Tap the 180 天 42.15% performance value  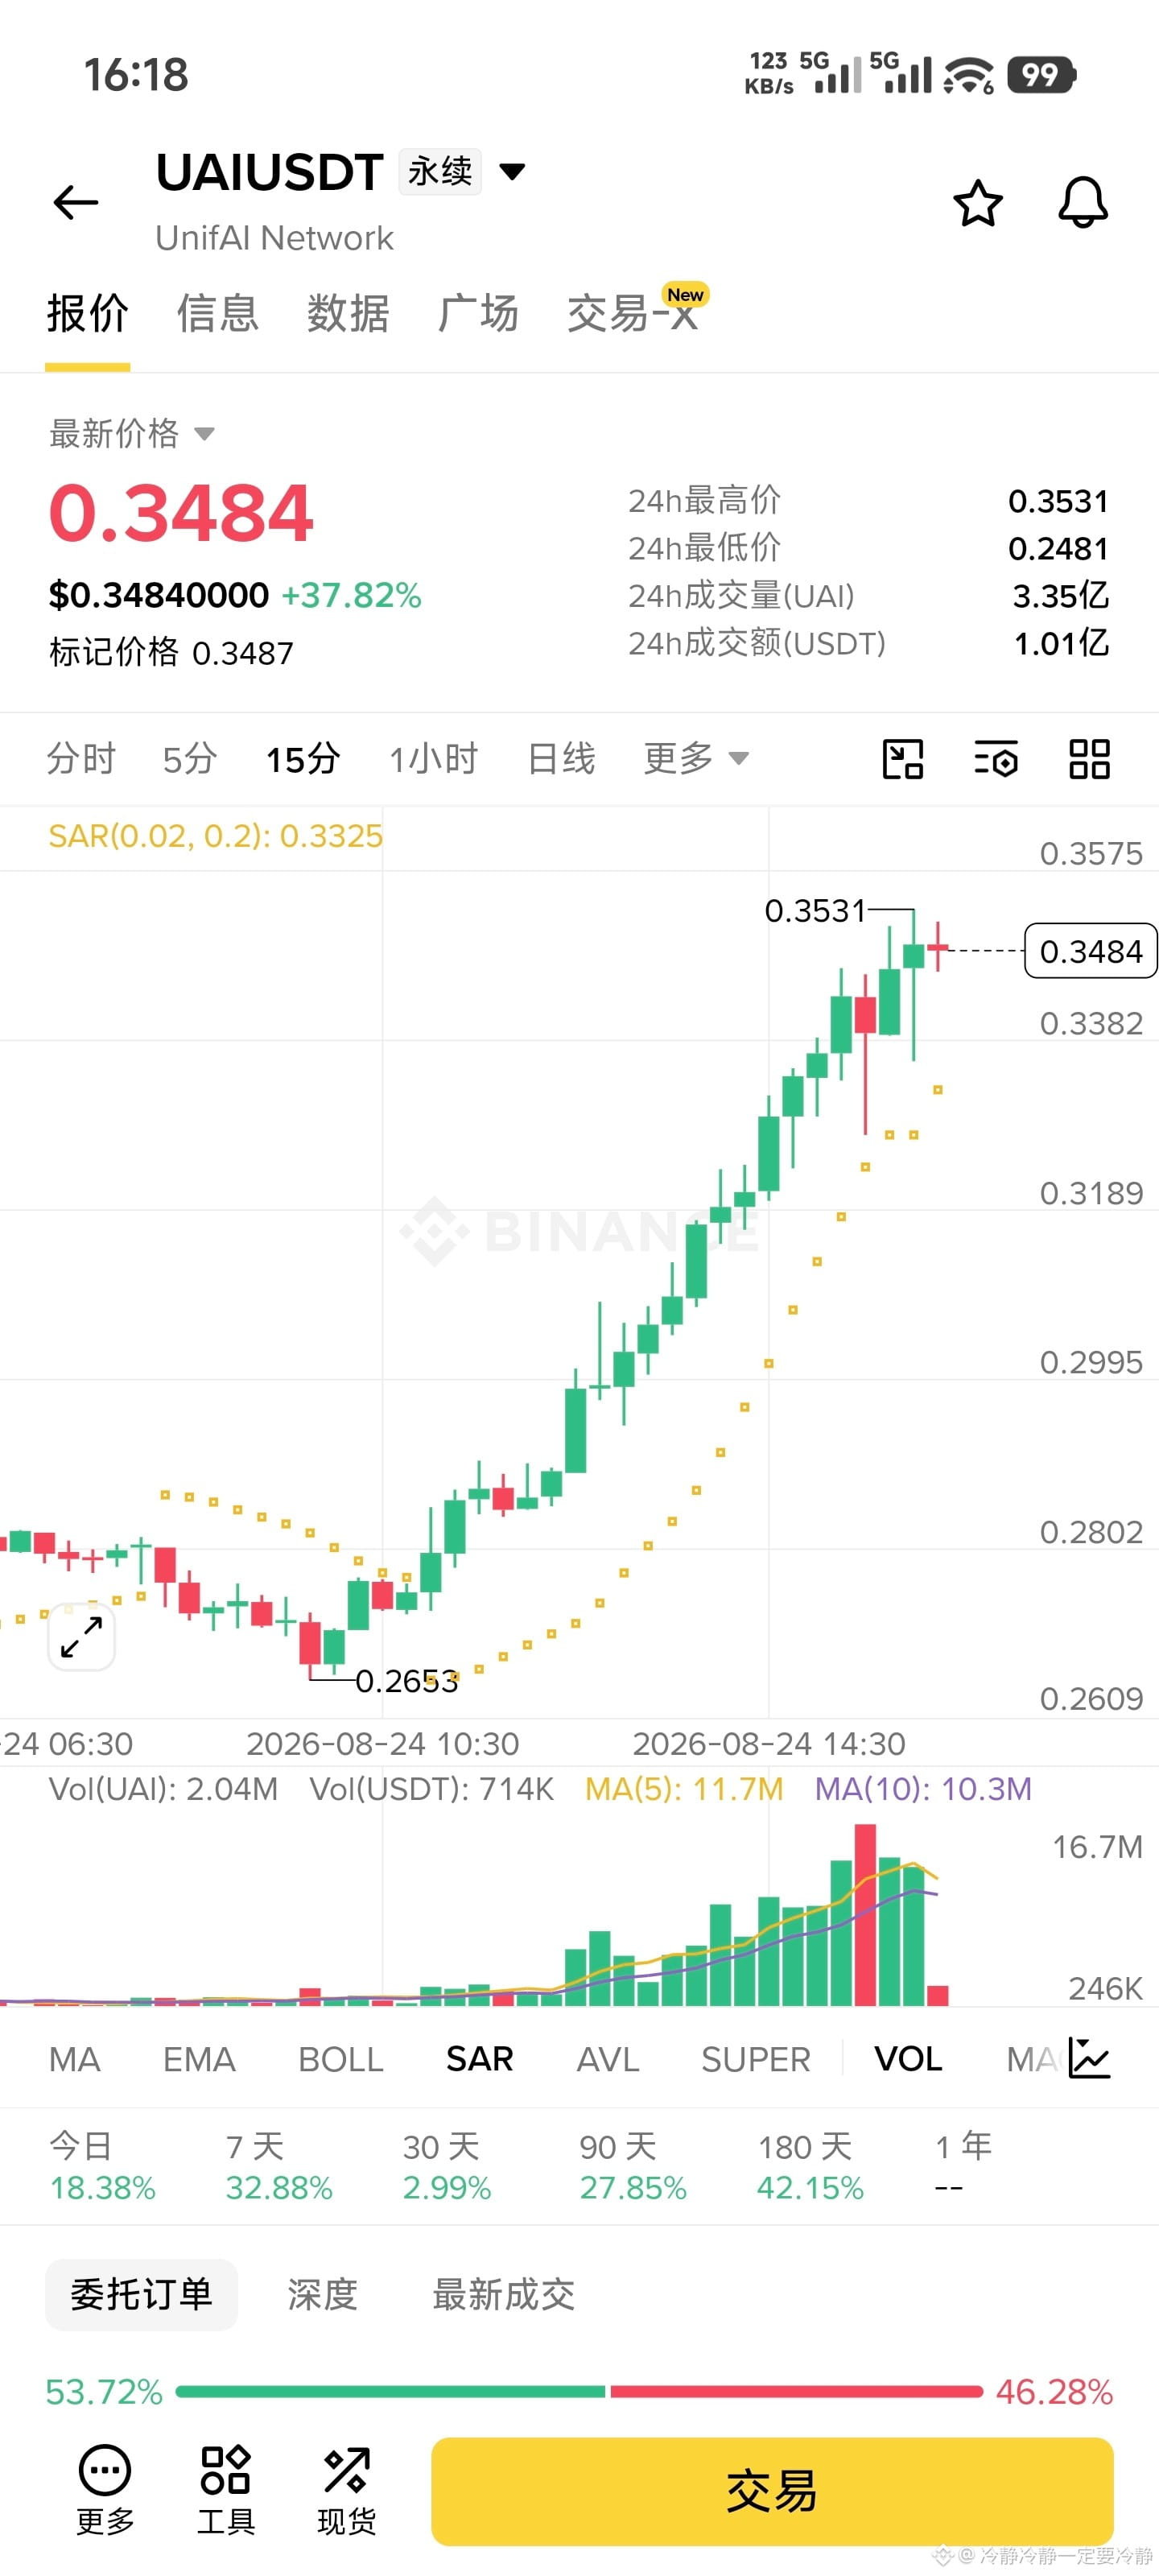[810, 2188]
